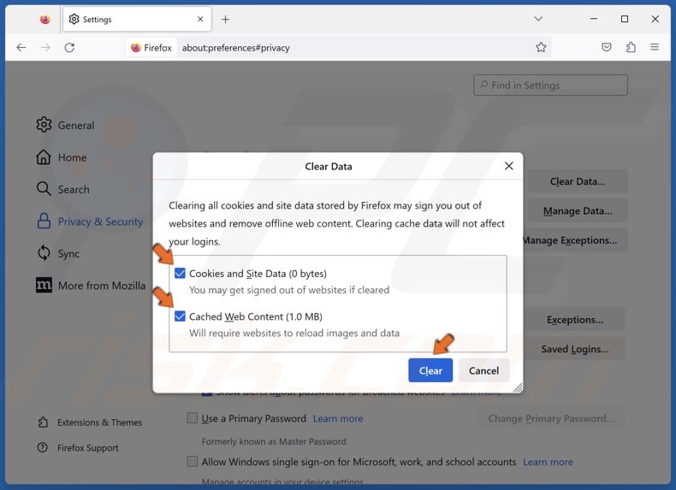Click text 'Will require websites to reload images and data'
Screen dimensions: 676x490
(294, 334)
